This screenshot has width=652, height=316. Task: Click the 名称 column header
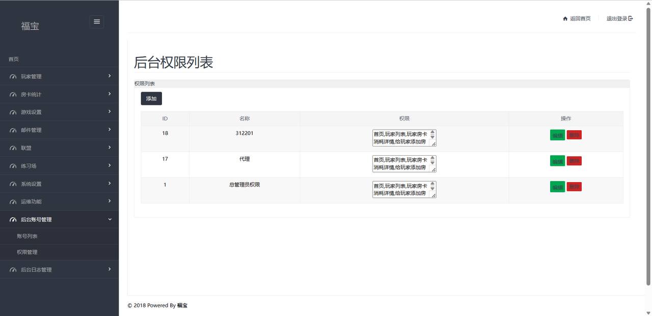[244, 119]
